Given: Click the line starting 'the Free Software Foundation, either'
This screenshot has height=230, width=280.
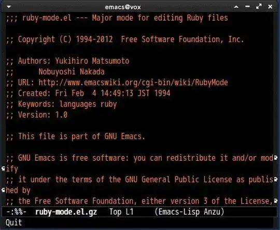Looking at the screenshot, I should [139, 201].
